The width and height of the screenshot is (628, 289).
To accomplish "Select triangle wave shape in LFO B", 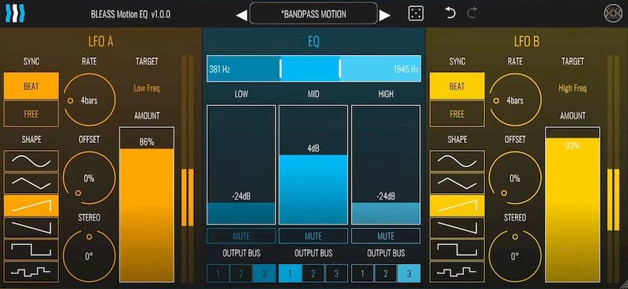I will click(457, 183).
